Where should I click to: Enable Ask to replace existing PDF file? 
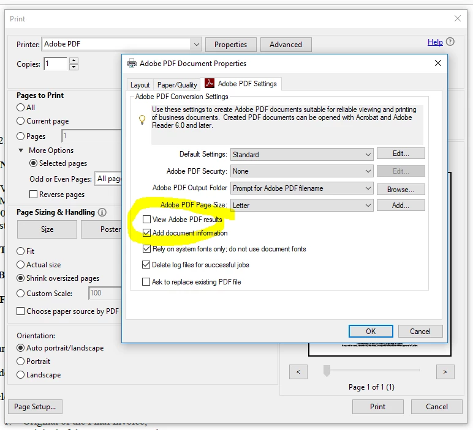tap(146, 282)
